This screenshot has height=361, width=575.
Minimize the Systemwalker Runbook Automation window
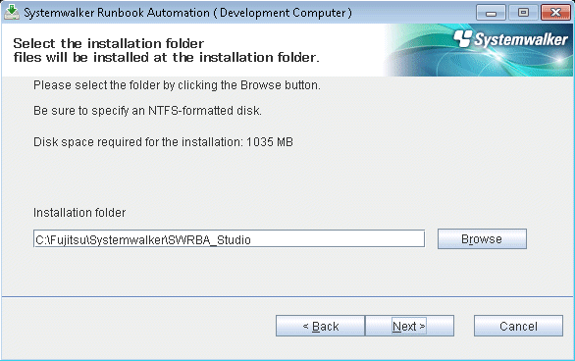[491, 13]
